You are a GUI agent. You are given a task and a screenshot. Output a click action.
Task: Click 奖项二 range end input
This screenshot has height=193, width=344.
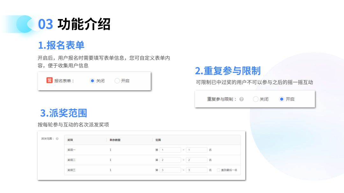[x=197, y=160]
